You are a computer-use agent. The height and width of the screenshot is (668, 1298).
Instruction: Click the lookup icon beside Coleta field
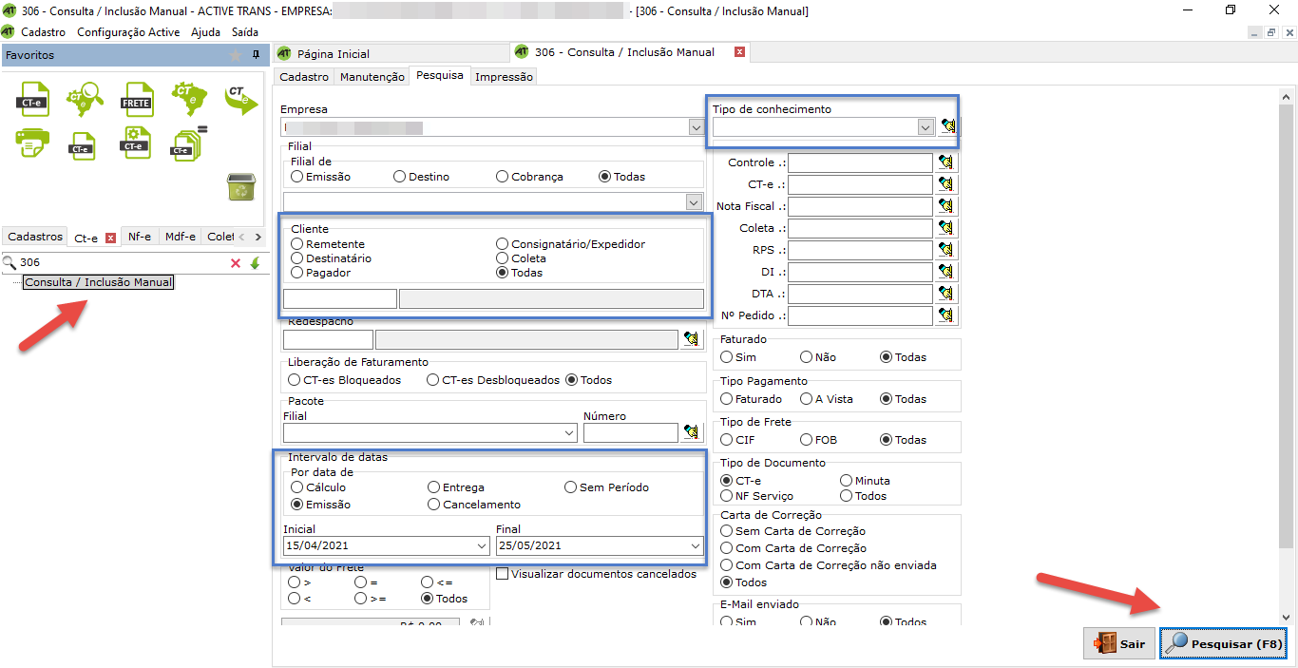coord(945,228)
